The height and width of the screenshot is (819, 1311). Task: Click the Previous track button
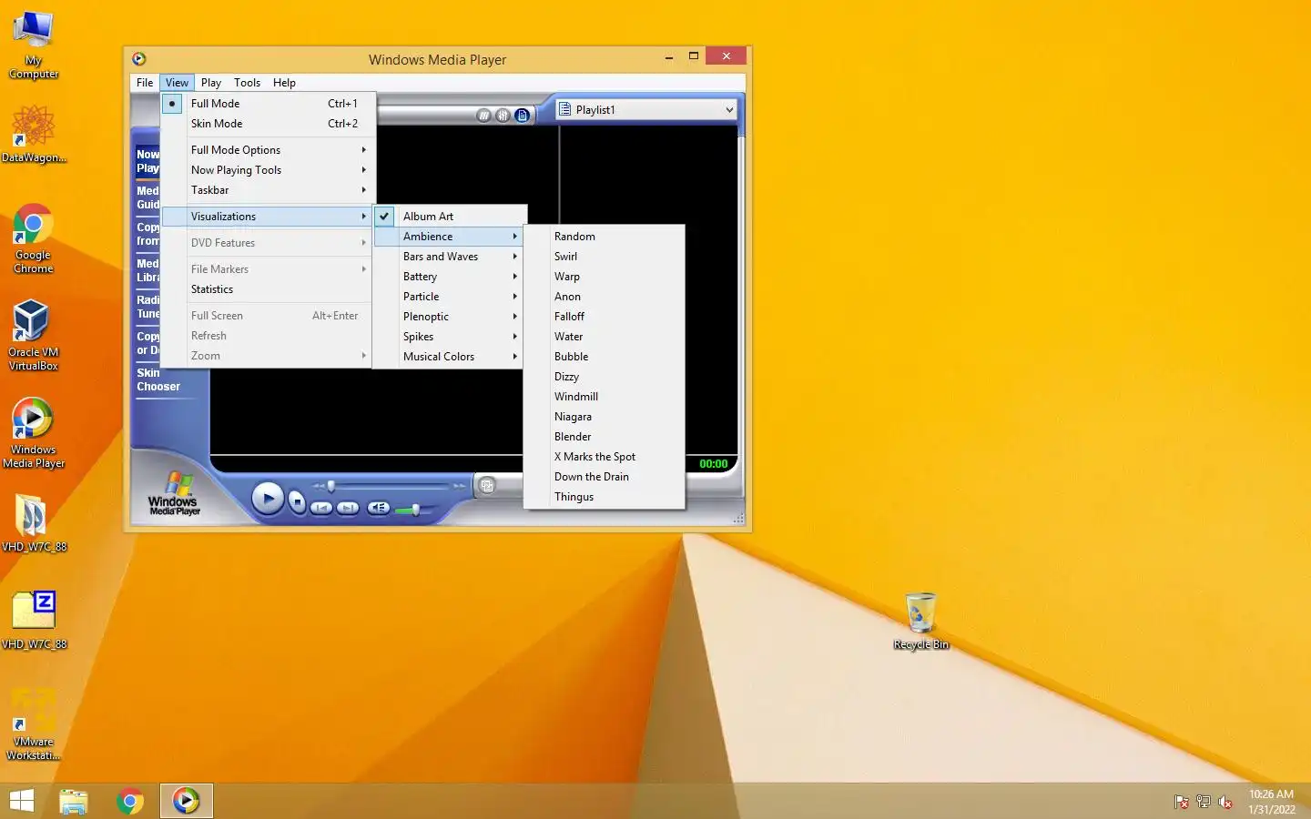click(321, 508)
